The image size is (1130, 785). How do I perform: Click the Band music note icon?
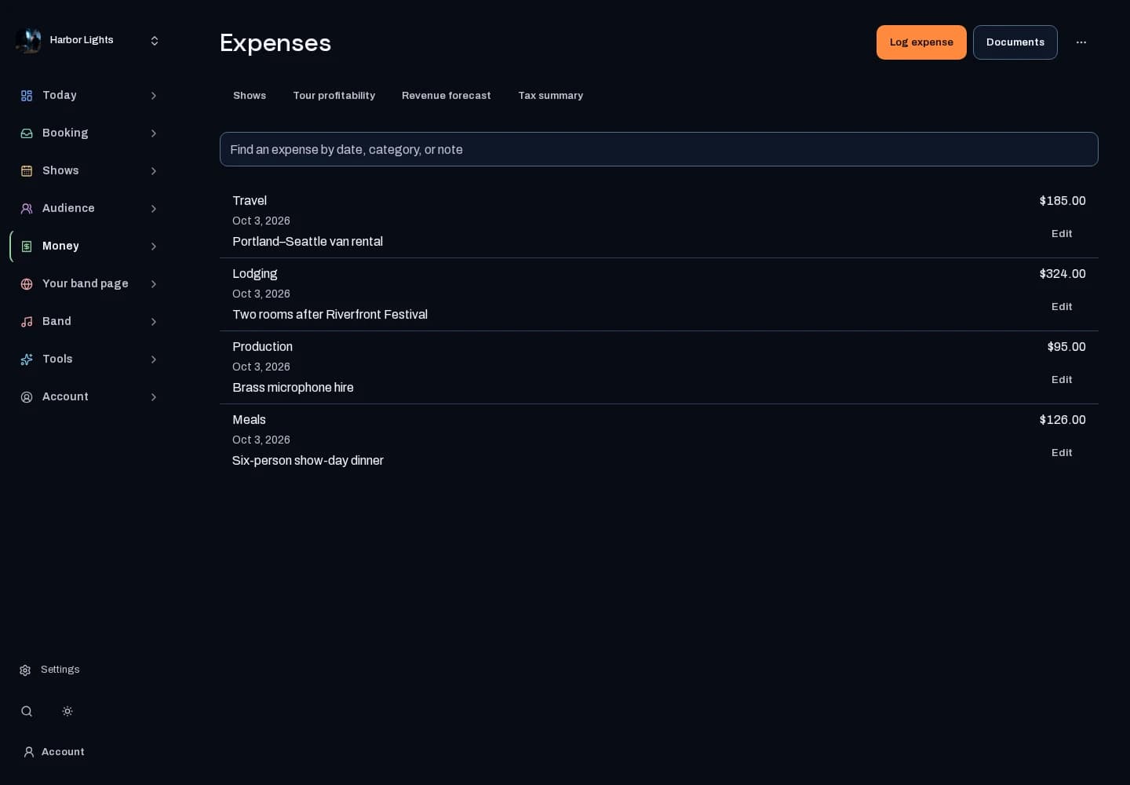pos(27,322)
